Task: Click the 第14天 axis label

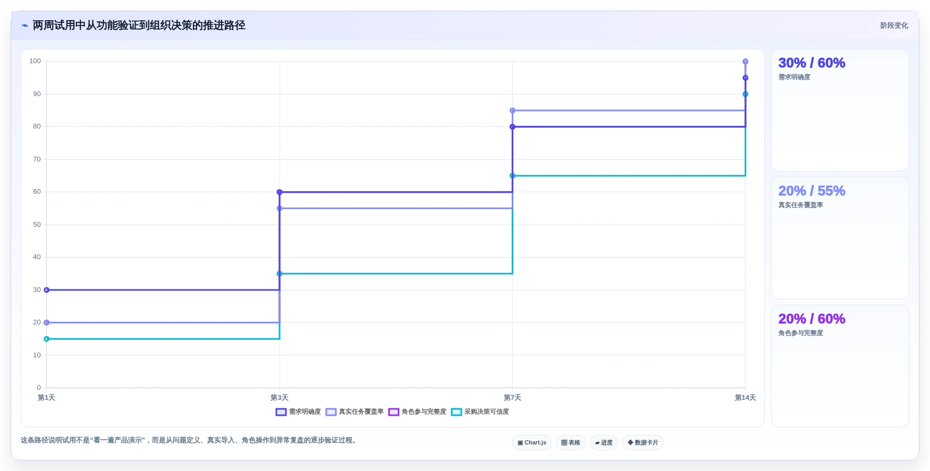Action: [x=745, y=398]
